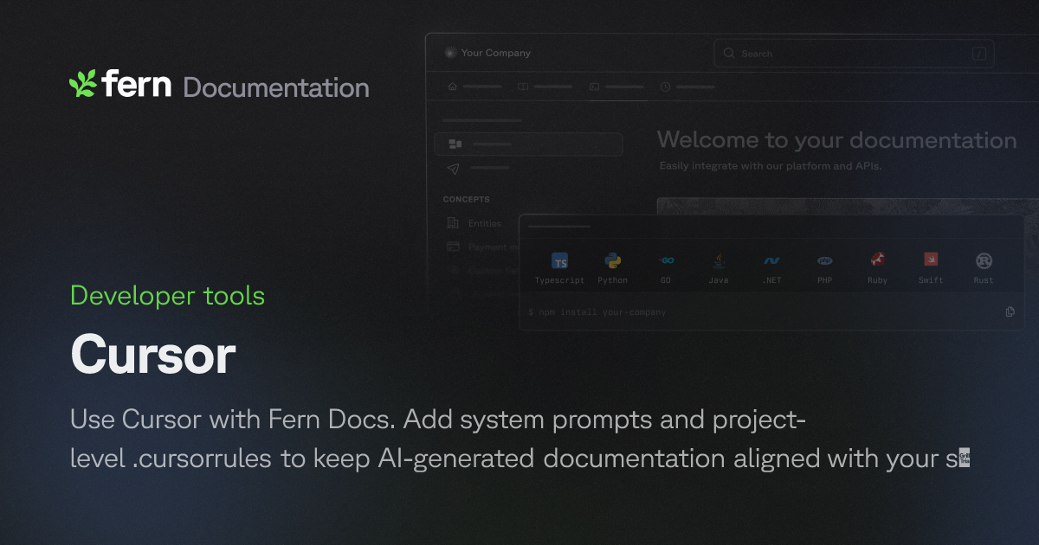Click the green Developer tools label
This screenshot has height=545, width=1039.
tap(167, 296)
